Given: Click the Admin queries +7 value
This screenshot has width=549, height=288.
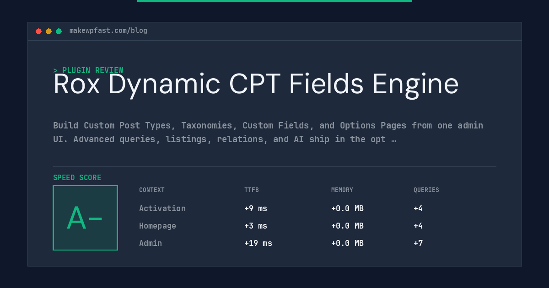Looking at the screenshot, I should coord(418,243).
